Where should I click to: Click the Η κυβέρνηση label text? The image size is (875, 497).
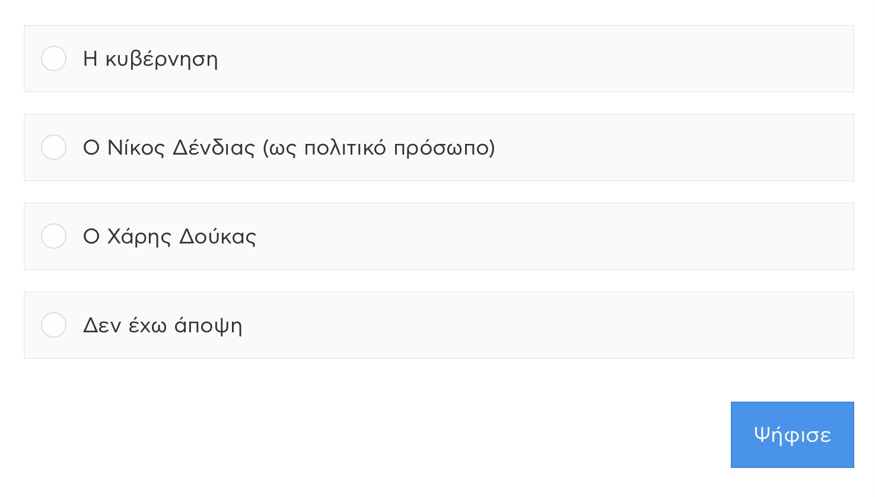150,59
